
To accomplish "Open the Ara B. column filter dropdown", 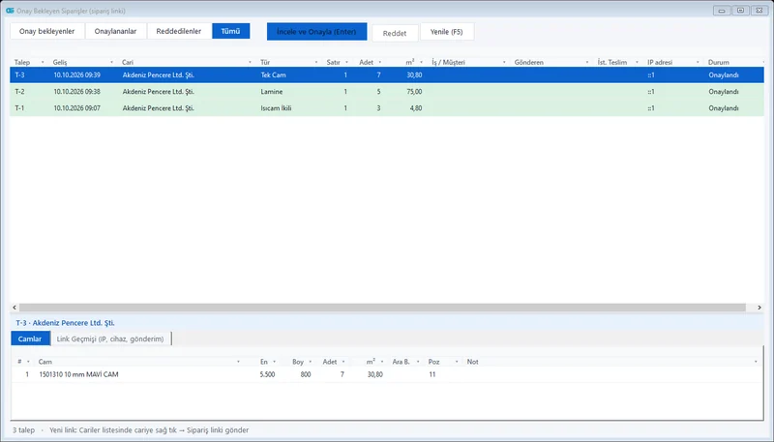I will 418,362.
